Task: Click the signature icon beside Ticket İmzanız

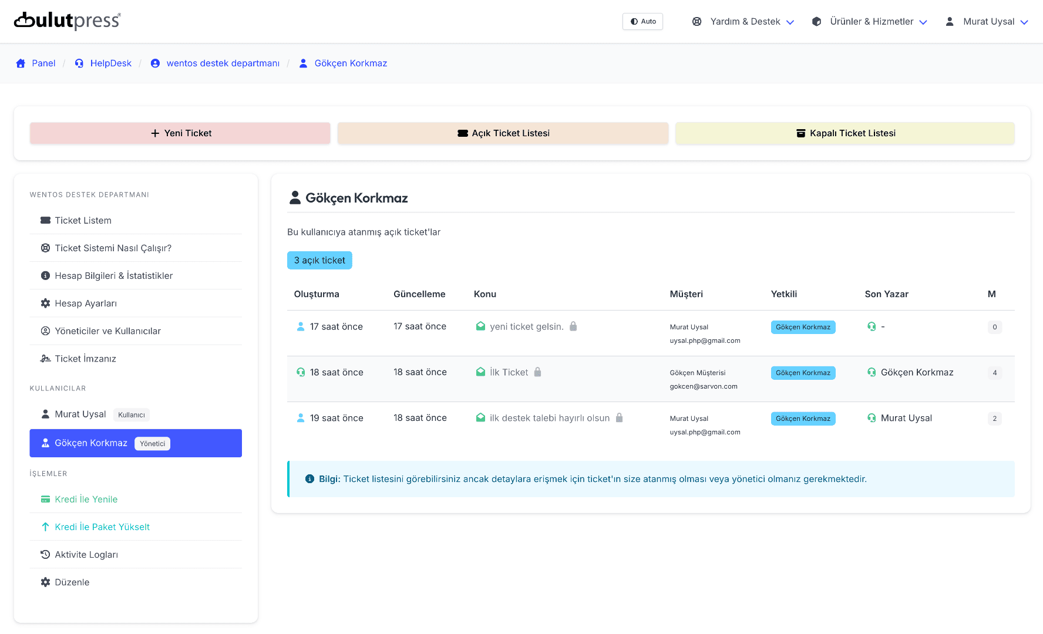Action: pyautogui.click(x=45, y=359)
